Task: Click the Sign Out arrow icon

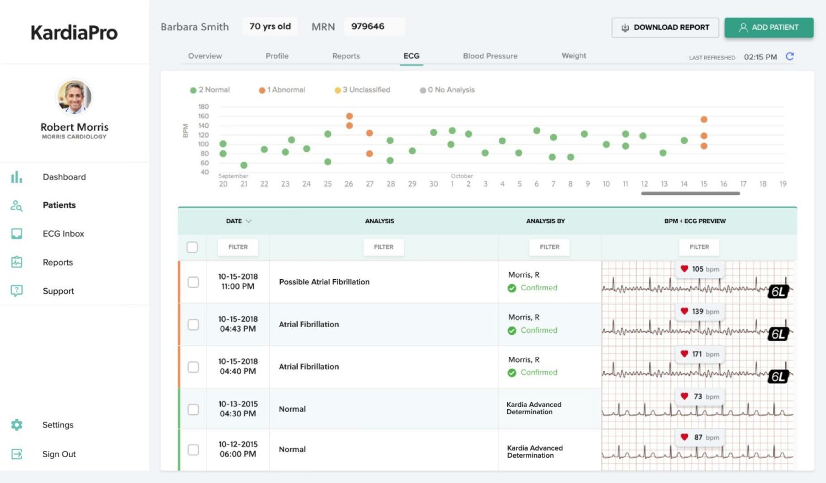Action: coord(17,454)
